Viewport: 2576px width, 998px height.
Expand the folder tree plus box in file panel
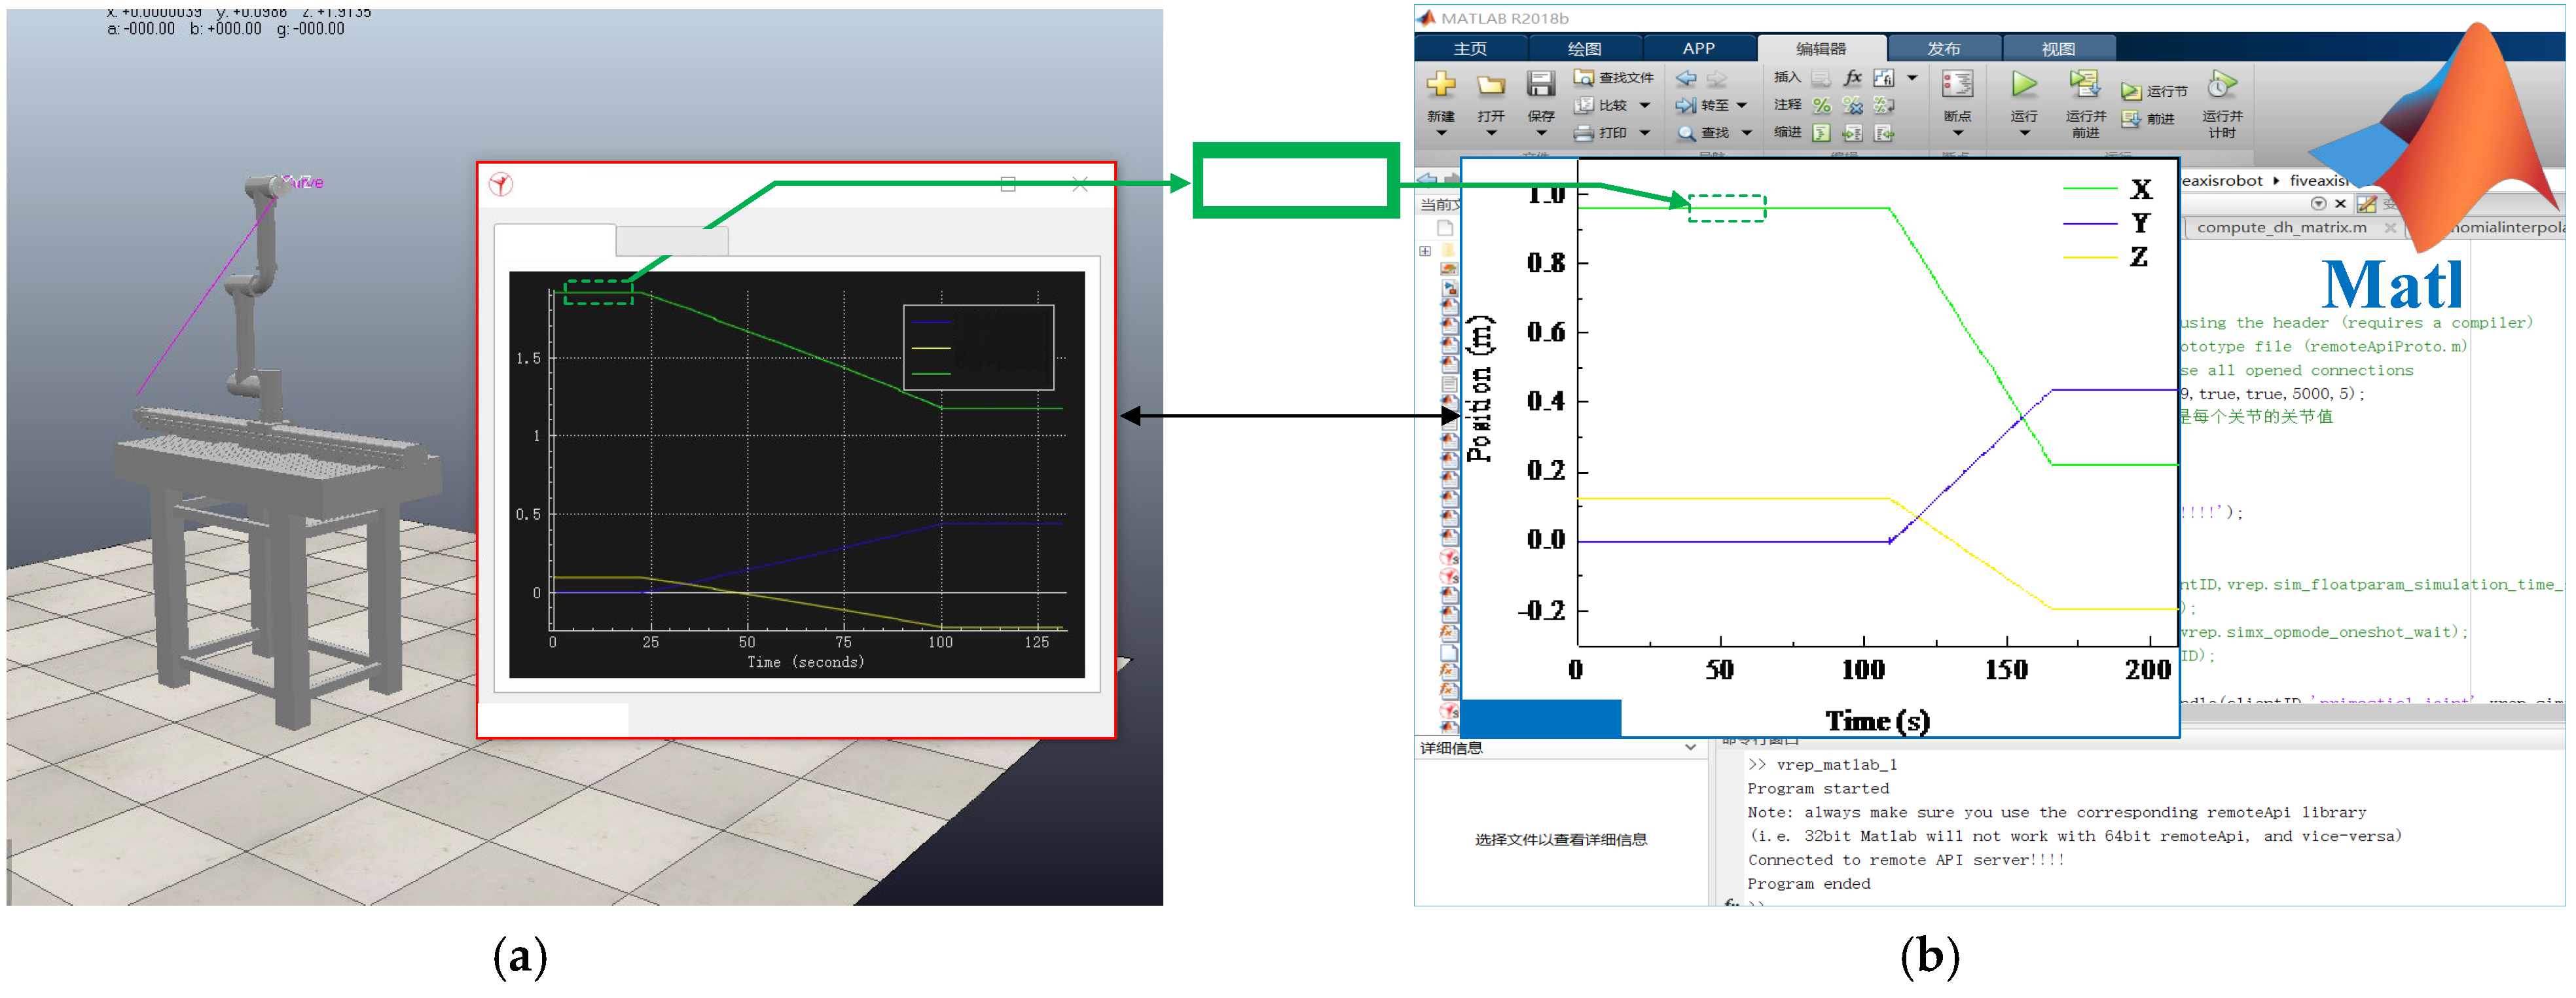tap(1425, 251)
